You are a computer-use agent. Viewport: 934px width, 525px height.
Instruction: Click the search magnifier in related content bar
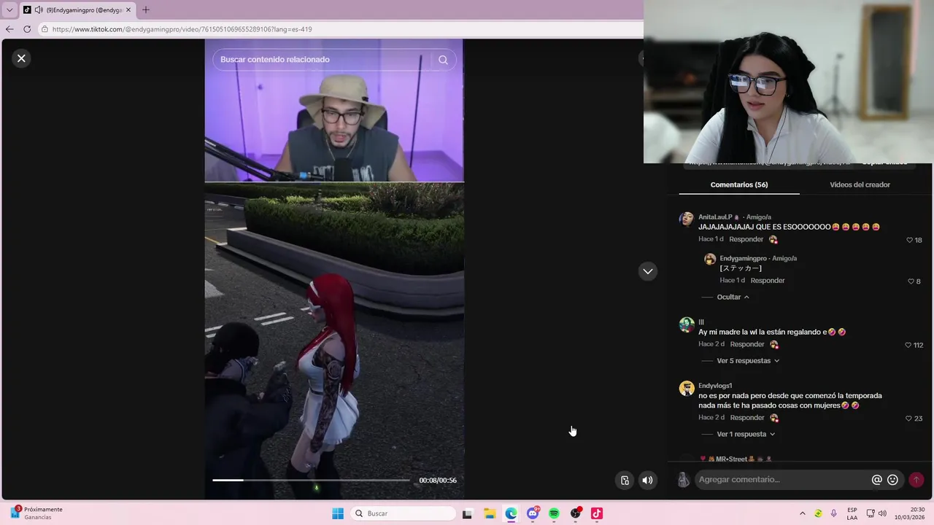click(443, 60)
